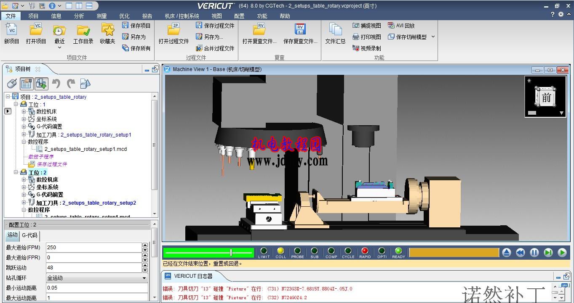Viewport: 574px width, 303px height.
Task: Click the reset model button
Action: pyautogui.click(x=507, y=253)
